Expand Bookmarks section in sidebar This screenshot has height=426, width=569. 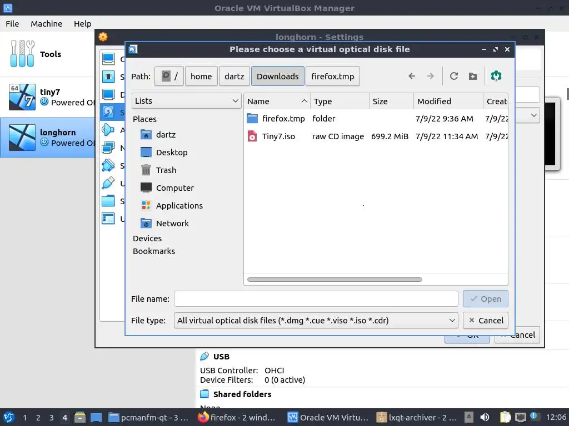(153, 251)
